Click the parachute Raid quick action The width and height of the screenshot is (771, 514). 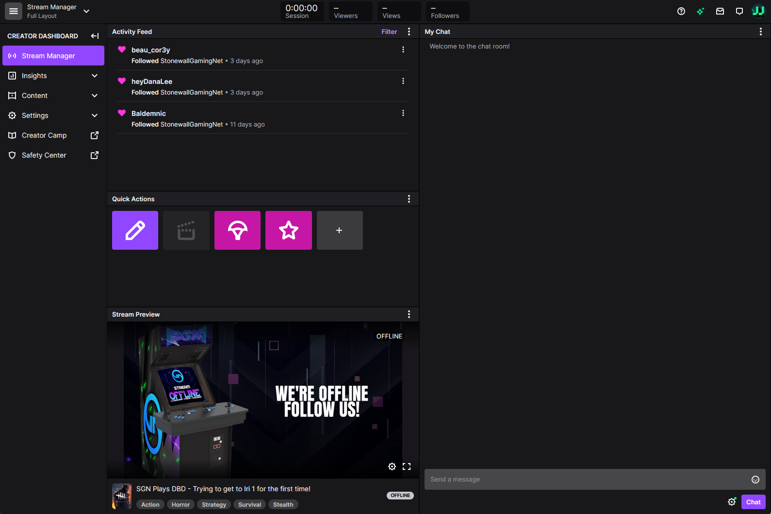coord(237,230)
